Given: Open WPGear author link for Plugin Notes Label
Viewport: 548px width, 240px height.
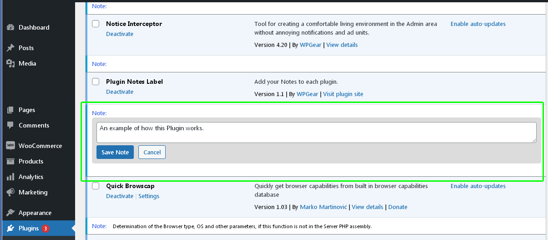Looking at the screenshot, I should (x=307, y=94).
